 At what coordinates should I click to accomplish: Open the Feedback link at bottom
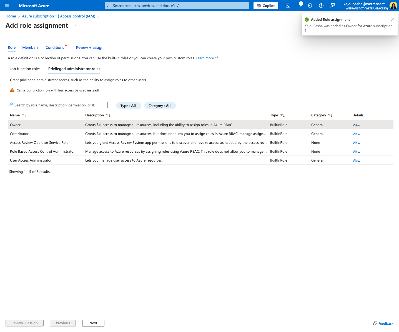[x=383, y=323]
